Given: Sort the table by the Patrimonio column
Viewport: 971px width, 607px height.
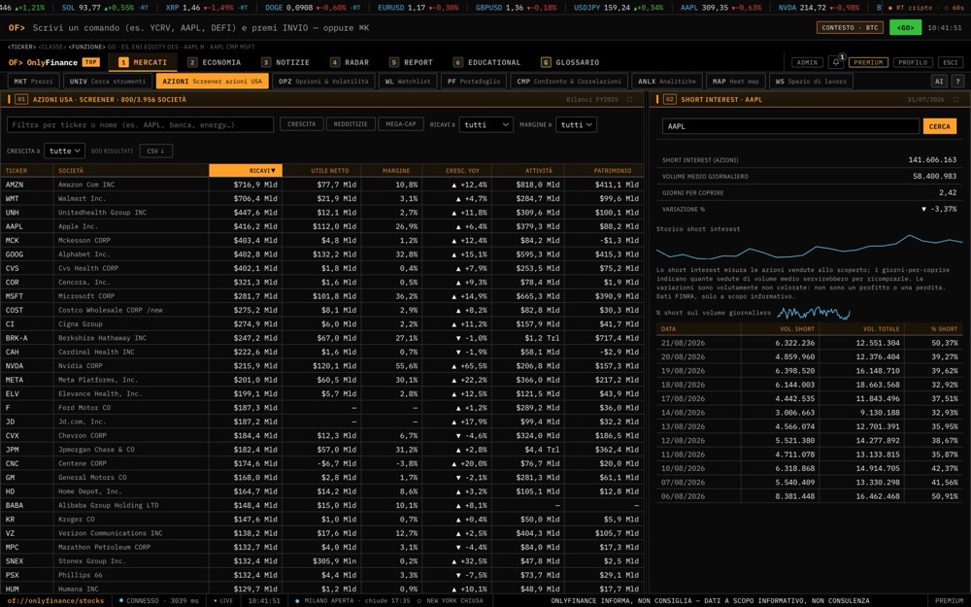Looking at the screenshot, I should 604,170.
